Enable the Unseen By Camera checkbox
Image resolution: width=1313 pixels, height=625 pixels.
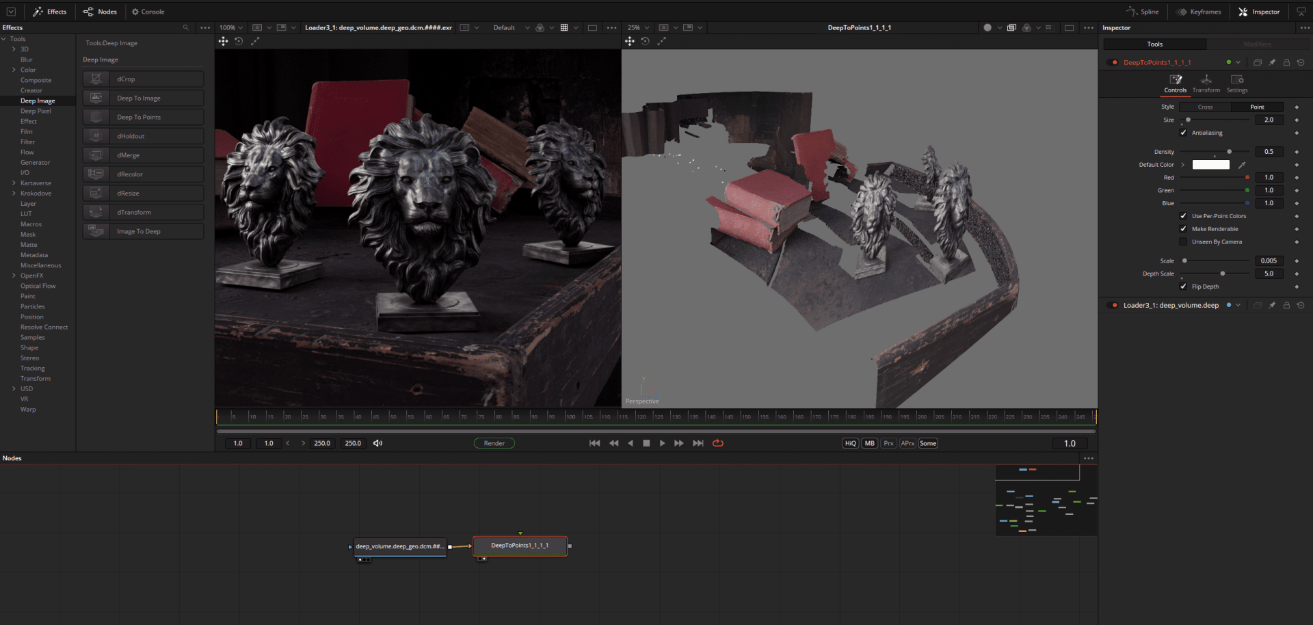coord(1184,241)
